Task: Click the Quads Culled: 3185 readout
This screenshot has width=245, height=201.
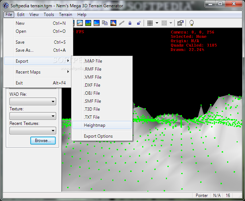Action: click(x=194, y=45)
